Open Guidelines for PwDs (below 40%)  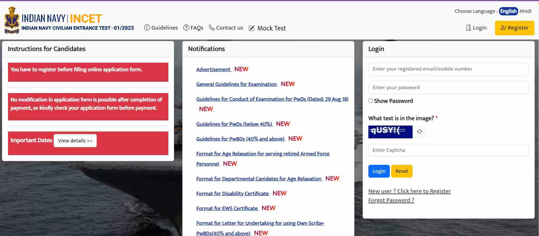234,124
